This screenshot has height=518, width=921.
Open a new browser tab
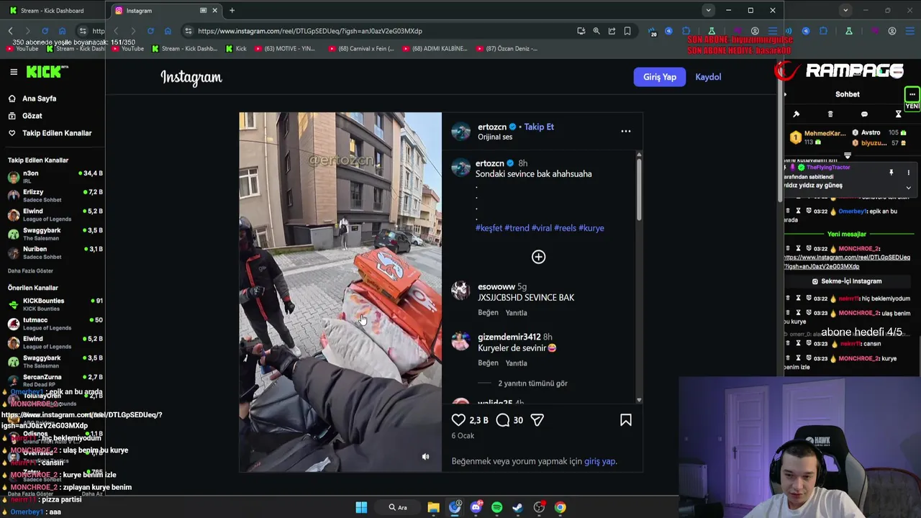click(x=232, y=11)
